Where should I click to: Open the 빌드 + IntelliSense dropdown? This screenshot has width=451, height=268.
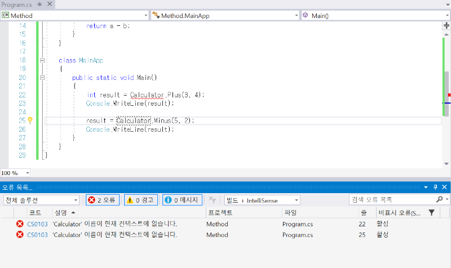(x=262, y=200)
